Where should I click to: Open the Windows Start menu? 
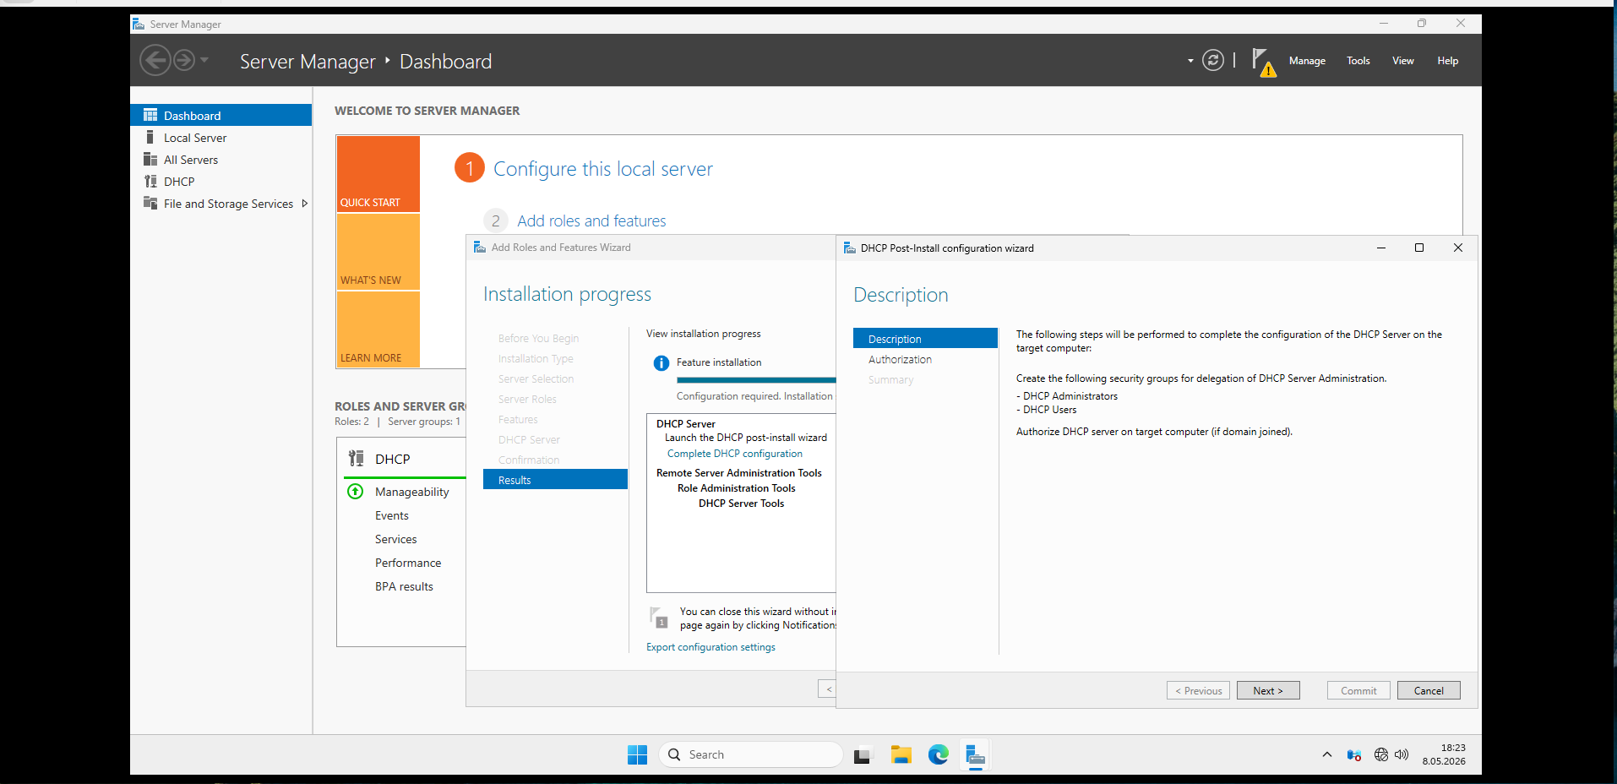point(638,754)
